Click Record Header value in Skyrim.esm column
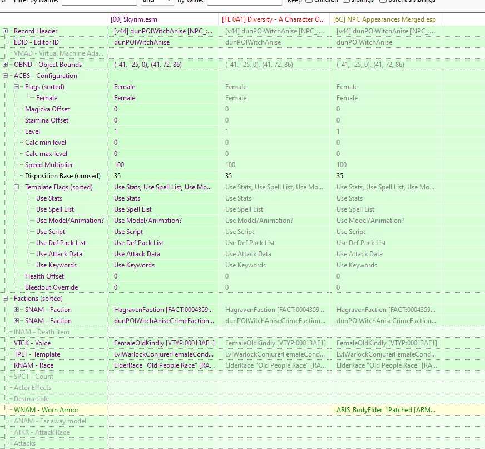The image size is (485, 449). (x=163, y=31)
